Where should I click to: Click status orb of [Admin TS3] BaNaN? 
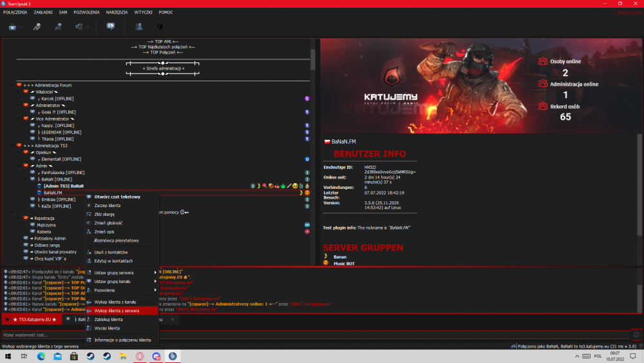(39, 186)
